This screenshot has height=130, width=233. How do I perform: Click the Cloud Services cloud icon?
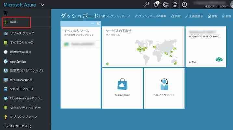pyautogui.click(x=6, y=98)
